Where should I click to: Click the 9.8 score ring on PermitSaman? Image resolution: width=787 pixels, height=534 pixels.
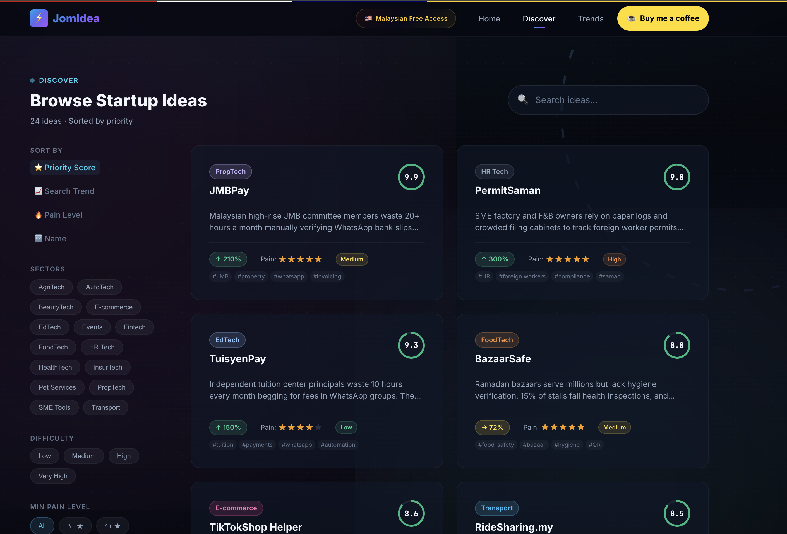(x=676, y=177)
